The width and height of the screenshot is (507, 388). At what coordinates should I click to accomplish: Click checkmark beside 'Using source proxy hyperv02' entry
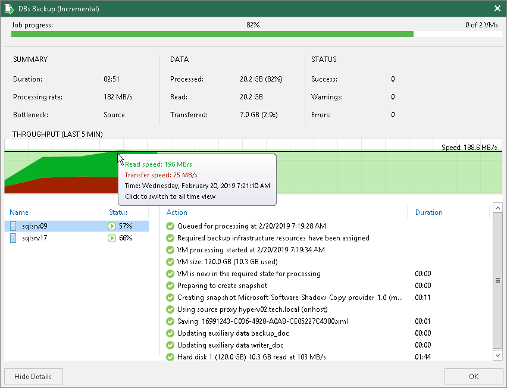coord(170,309)
